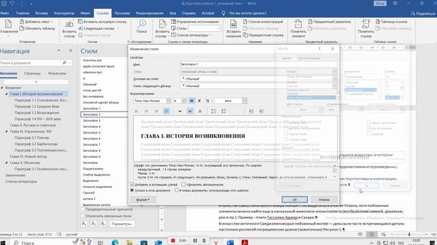Viewport: 437px width, 245px height.
Task: Click Вставить концевую сноску
Action: coord(102,22)
